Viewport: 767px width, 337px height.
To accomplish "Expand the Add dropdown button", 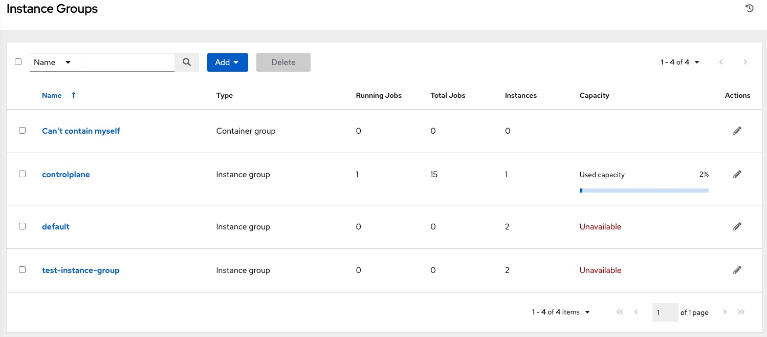I will pos(227,62).
